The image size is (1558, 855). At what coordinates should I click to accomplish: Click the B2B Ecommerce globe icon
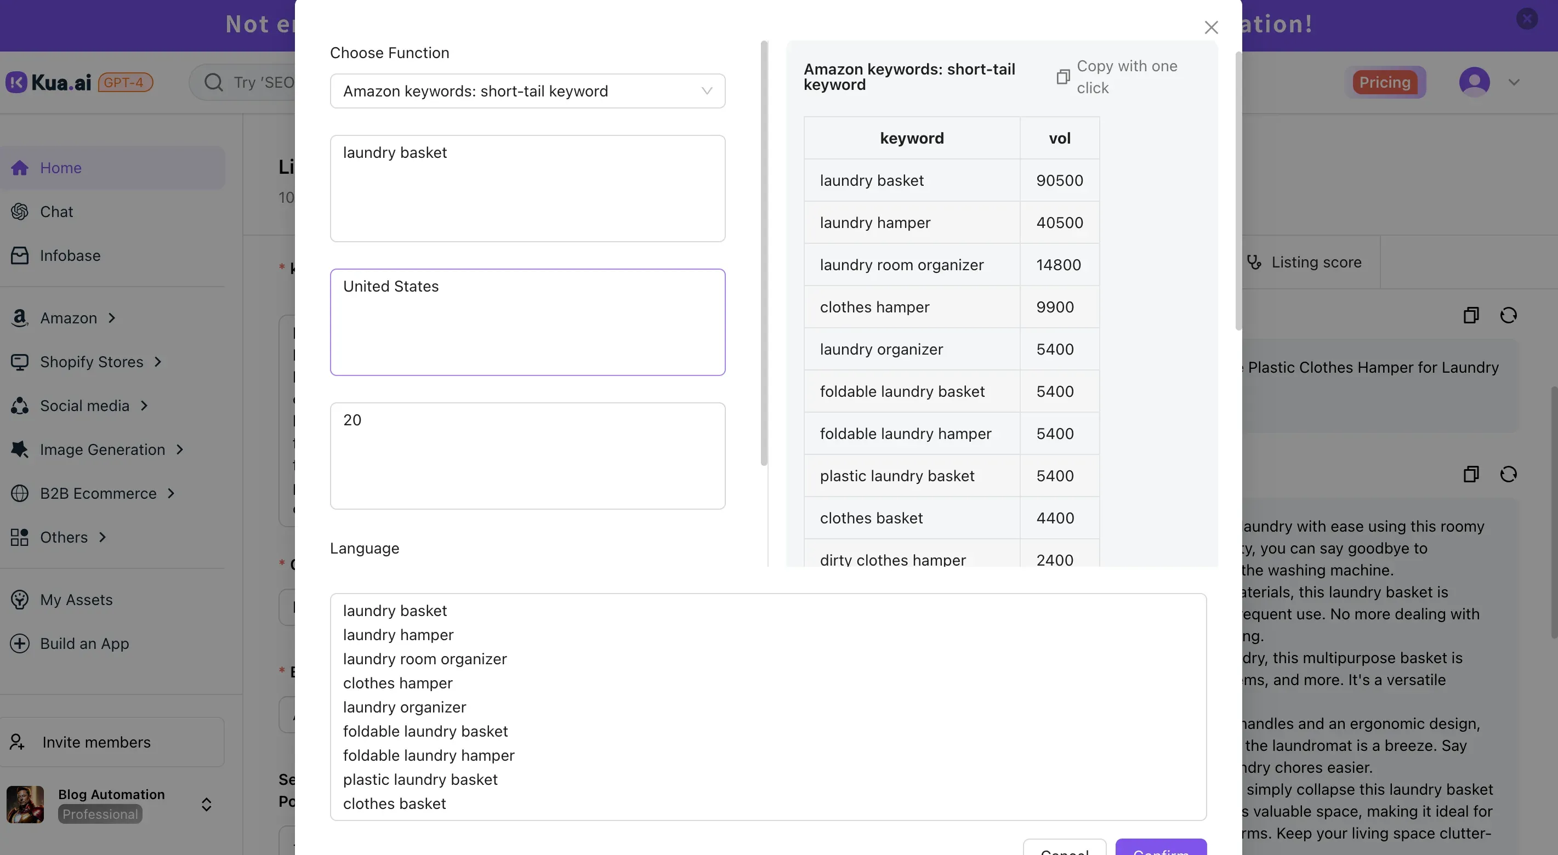(x=19, y=493)
